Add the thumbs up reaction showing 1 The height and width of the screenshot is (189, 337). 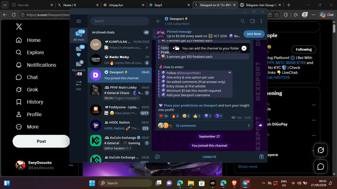pyautogui.click(x=197, y=116)
